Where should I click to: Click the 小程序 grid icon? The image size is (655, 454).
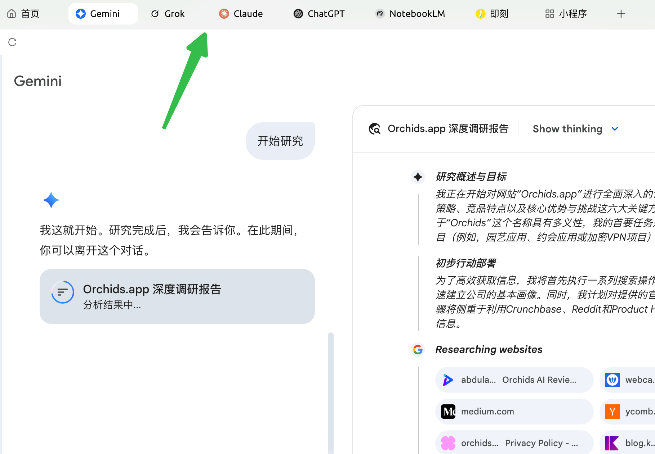pyautogui.click(x=550, y=14)
